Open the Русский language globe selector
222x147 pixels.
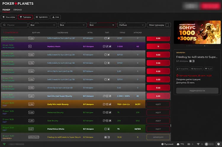167,144
